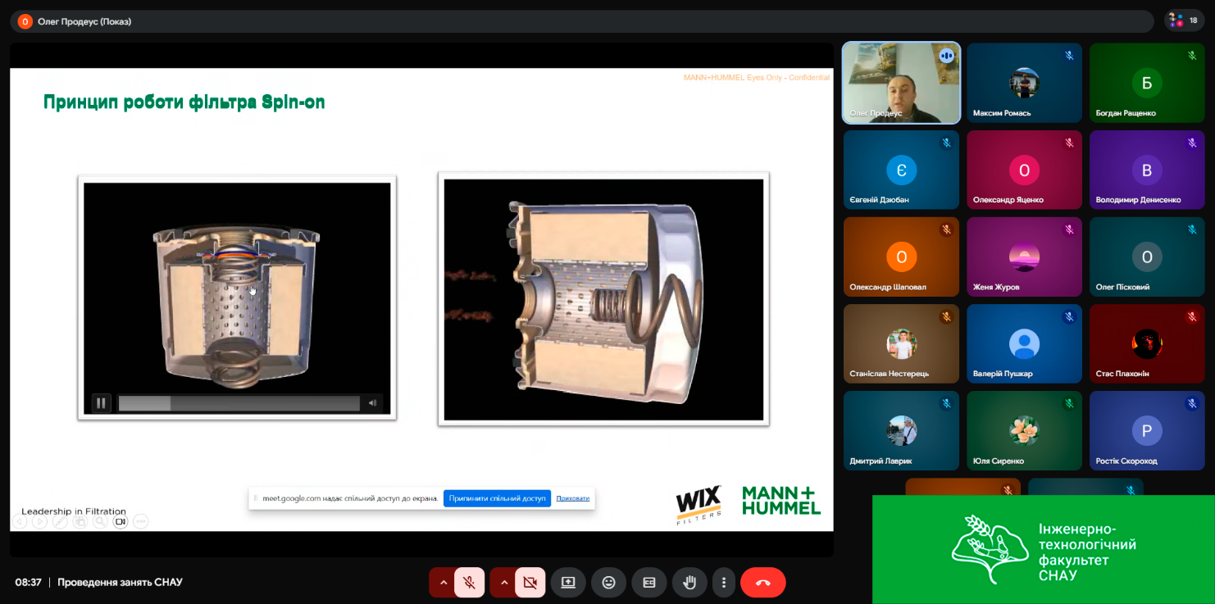Expand video settings arrow beside camera
Image resolution: width=1215 pixels, height=604 pixels.
coord(504,583)
